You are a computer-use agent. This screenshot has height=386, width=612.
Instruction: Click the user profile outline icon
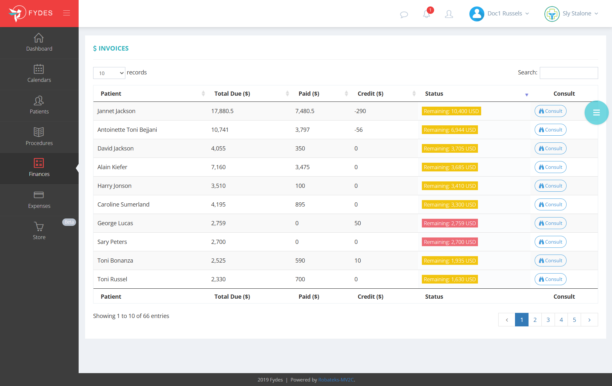coord(449,14)
